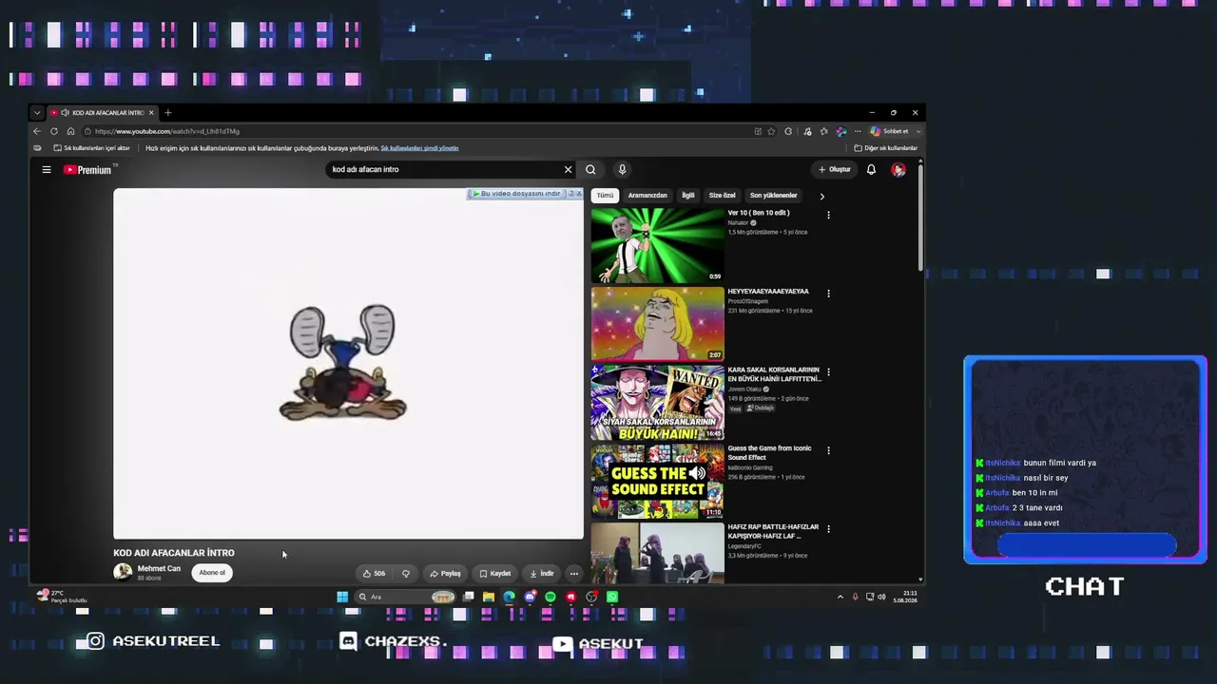Screen dimensions: 1217x684
Task: Open the browser home page
Action: [x=70, y=131]
